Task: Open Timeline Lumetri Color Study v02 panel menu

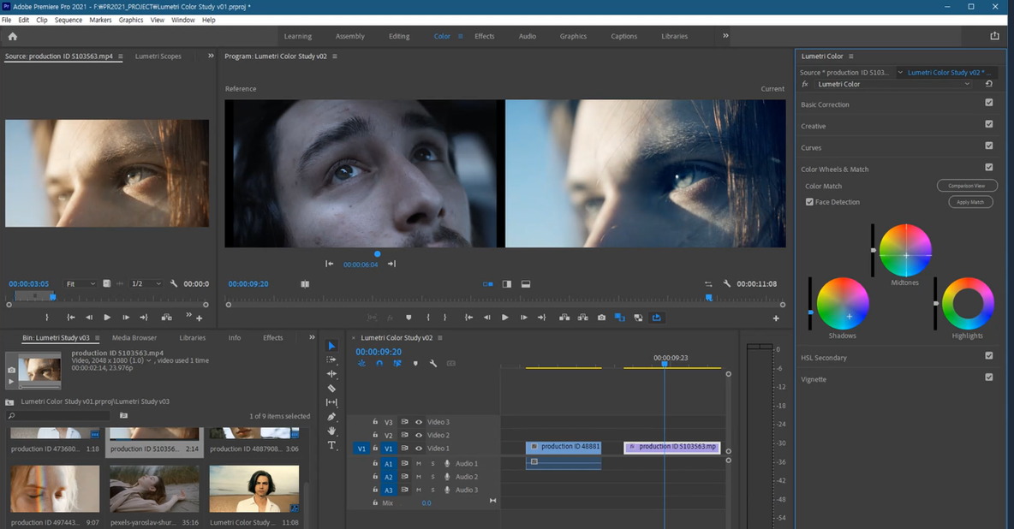Action: pyautogui.click(x=440, y=337)
